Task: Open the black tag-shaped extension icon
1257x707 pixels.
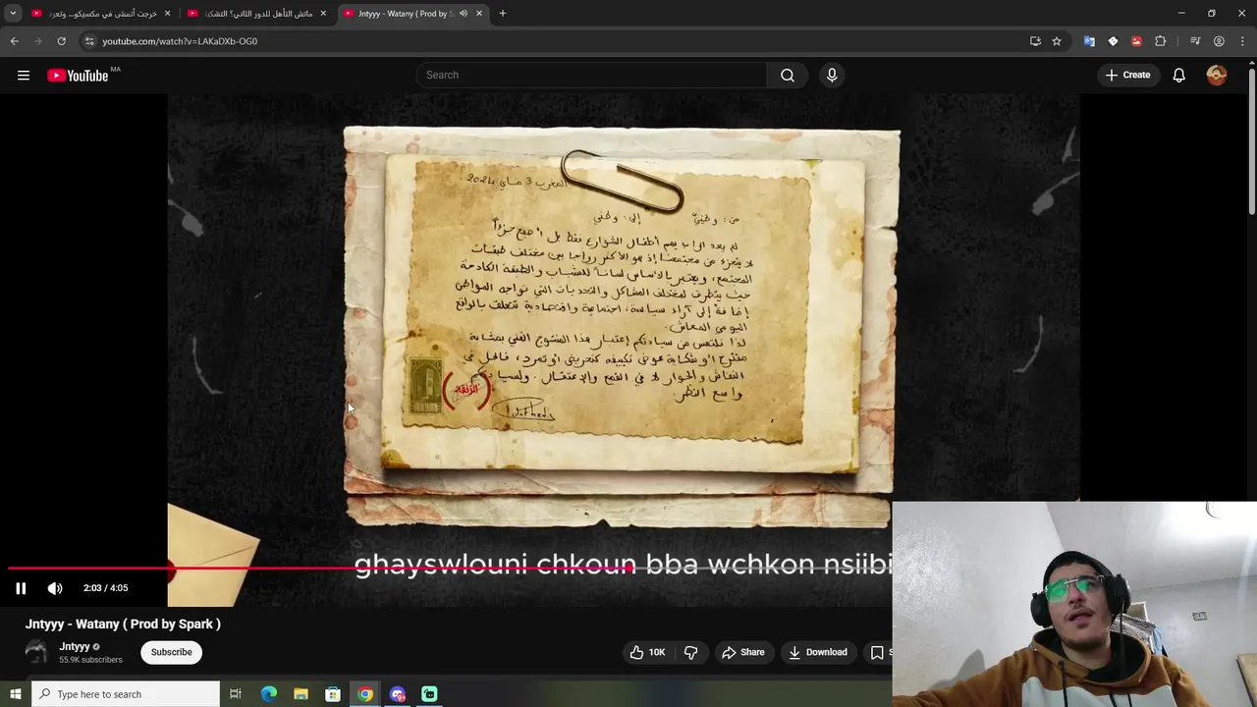Action: tap(1113, 41)
